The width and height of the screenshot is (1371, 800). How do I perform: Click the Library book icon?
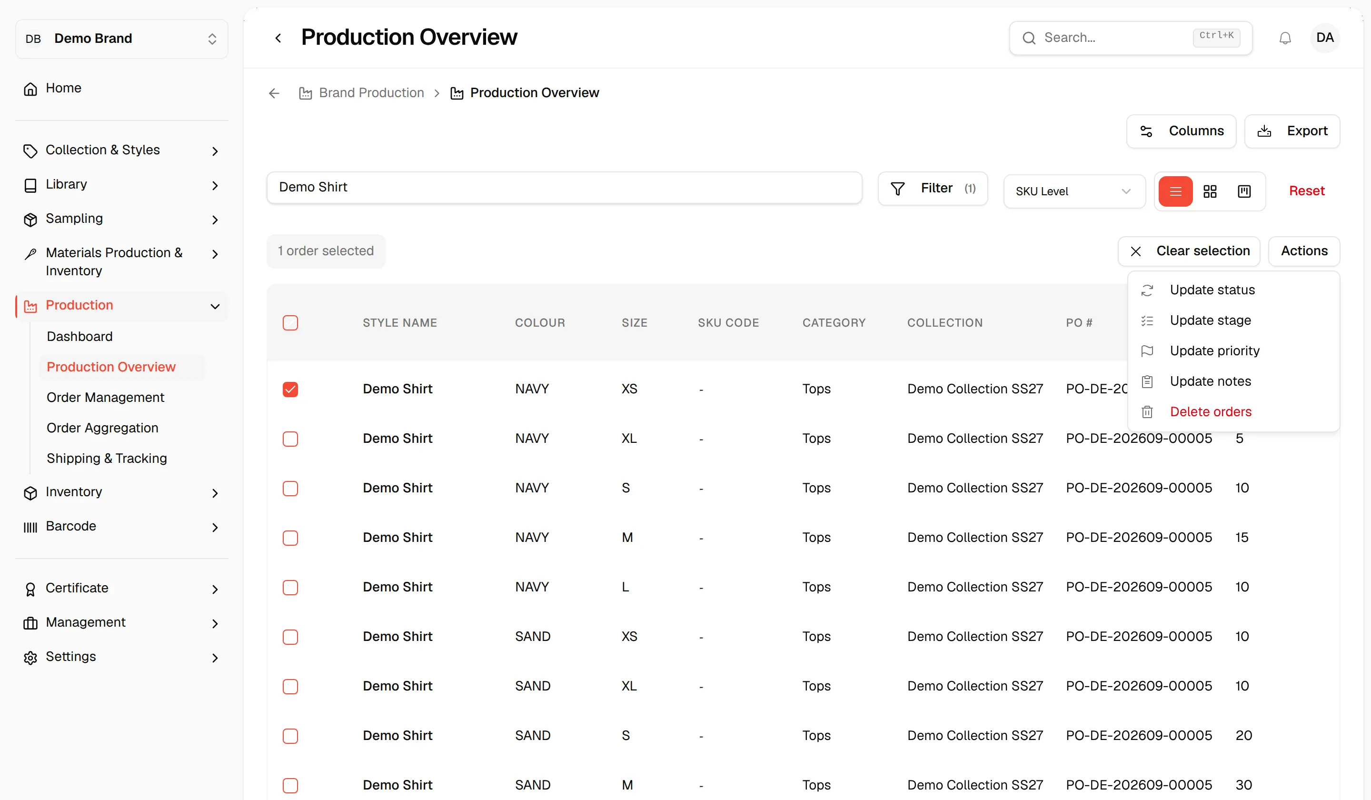point(30,185)
